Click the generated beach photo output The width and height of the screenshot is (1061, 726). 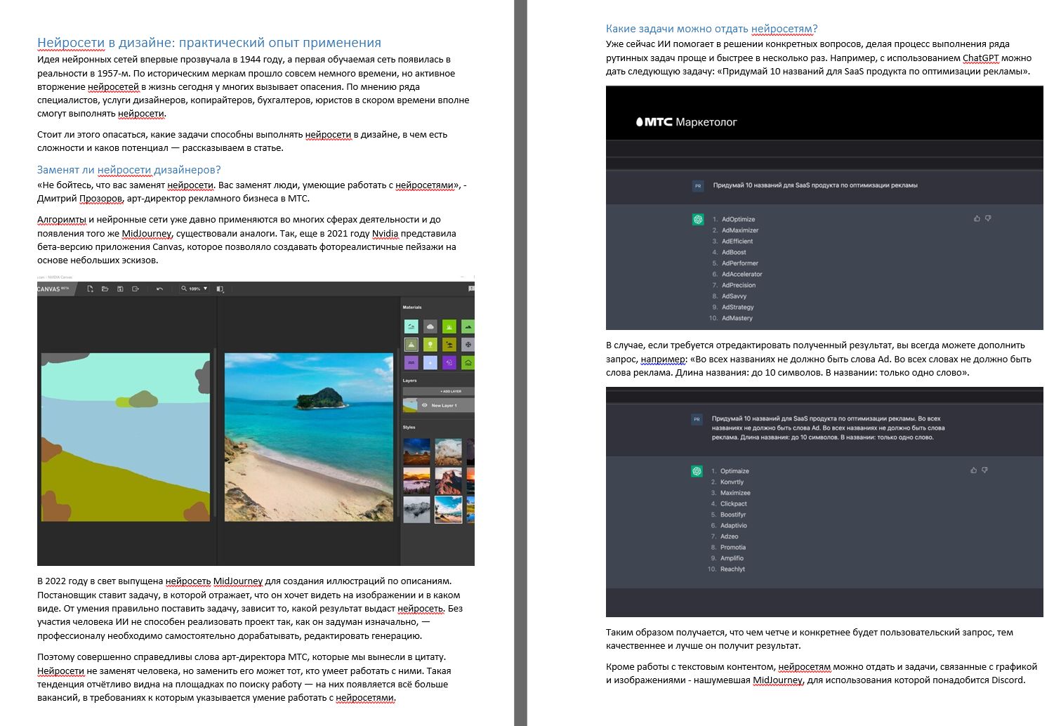(x=309, y=437)
